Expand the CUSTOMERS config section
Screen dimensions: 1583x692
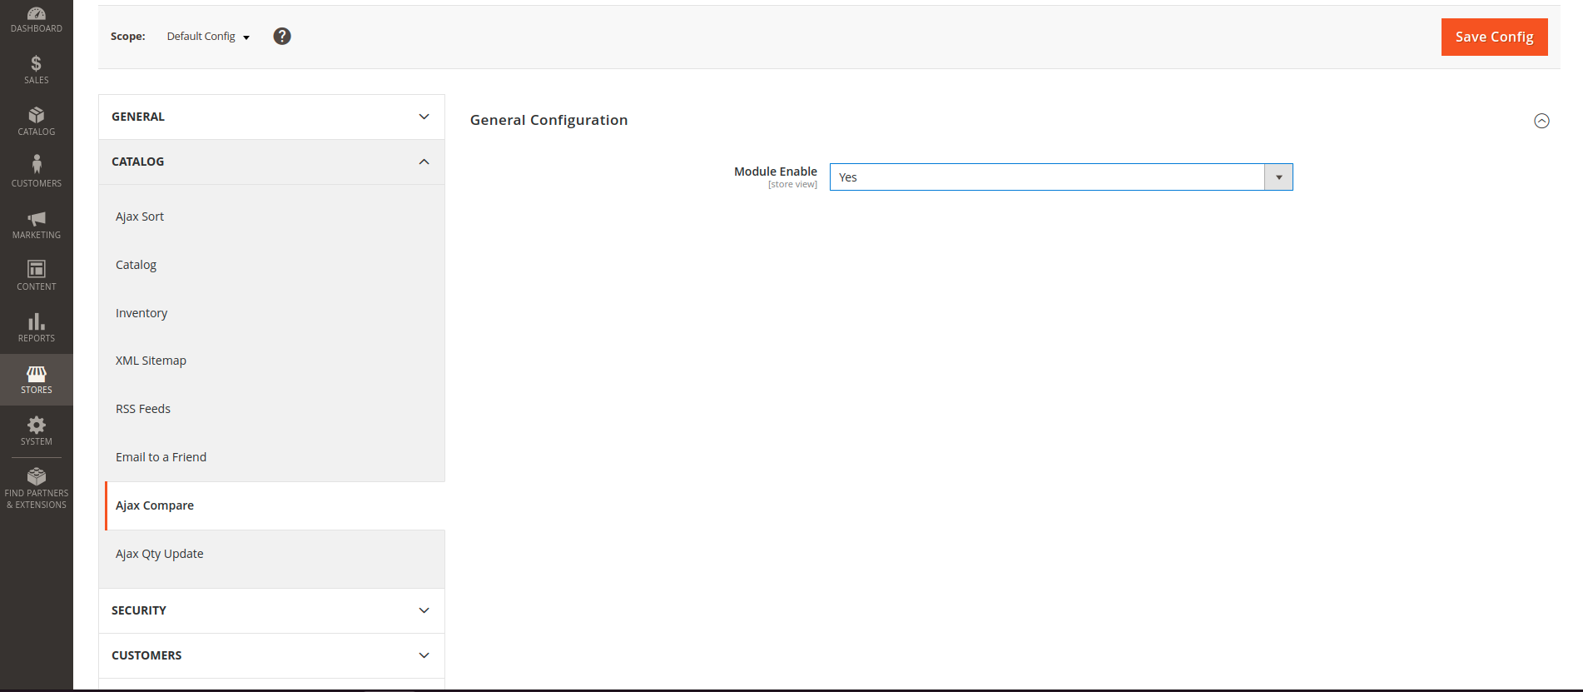pyautogui.click(x=271, y=655)
